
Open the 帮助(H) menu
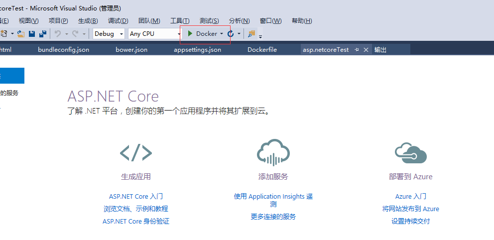point(302,21)
